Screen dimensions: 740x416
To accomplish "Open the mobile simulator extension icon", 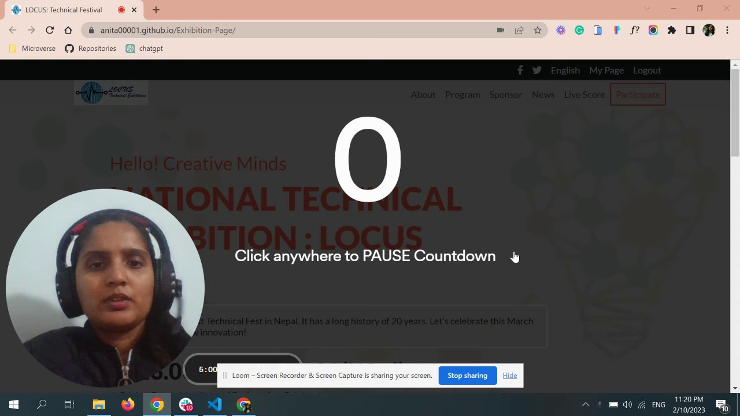I will point(598,30).
